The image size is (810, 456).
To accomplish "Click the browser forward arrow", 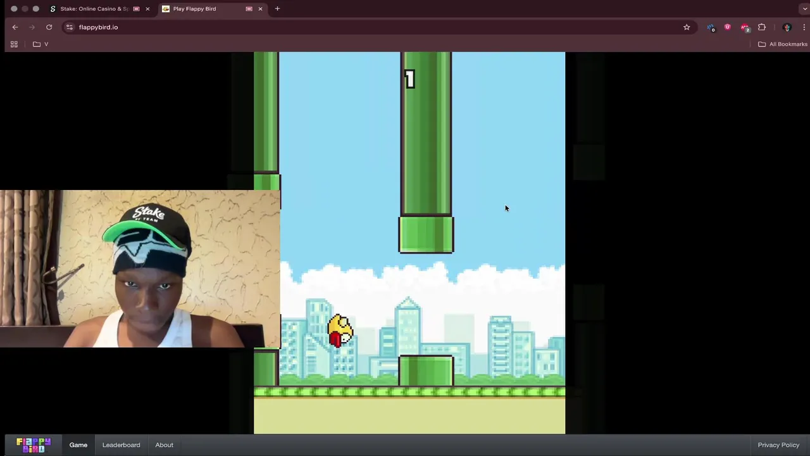I will point(32,27).
